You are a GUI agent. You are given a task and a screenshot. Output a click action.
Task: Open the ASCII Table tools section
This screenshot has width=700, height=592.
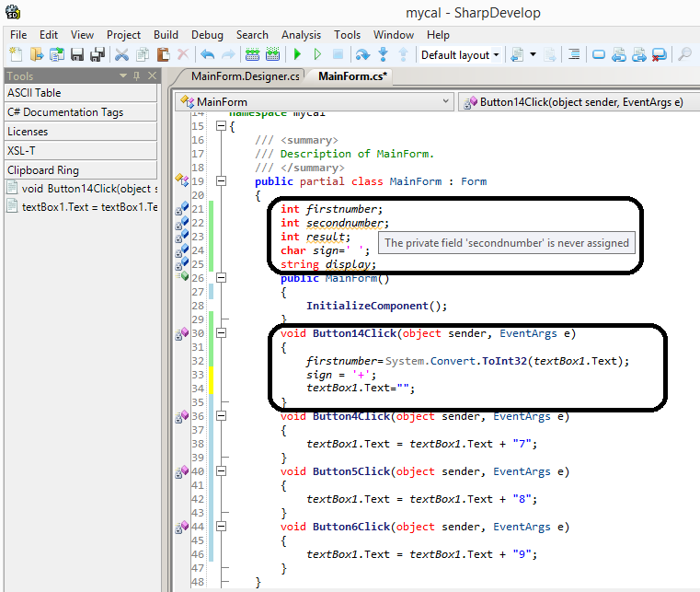pos(81,93)
